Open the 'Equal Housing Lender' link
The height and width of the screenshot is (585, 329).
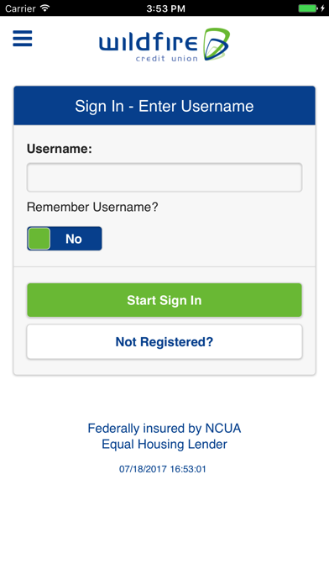click(164, 445)
